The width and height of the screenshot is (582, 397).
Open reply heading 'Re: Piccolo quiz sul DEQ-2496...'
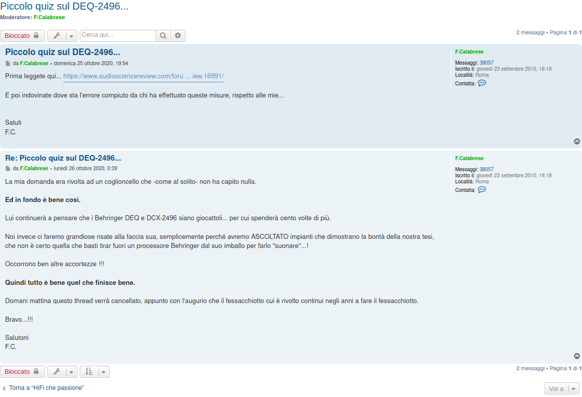click(63, 158)
